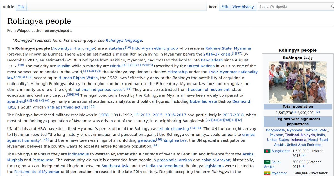Viewport: 334px width, 176px height.
Task: Open the View history tab
Action: click(243, 7)
